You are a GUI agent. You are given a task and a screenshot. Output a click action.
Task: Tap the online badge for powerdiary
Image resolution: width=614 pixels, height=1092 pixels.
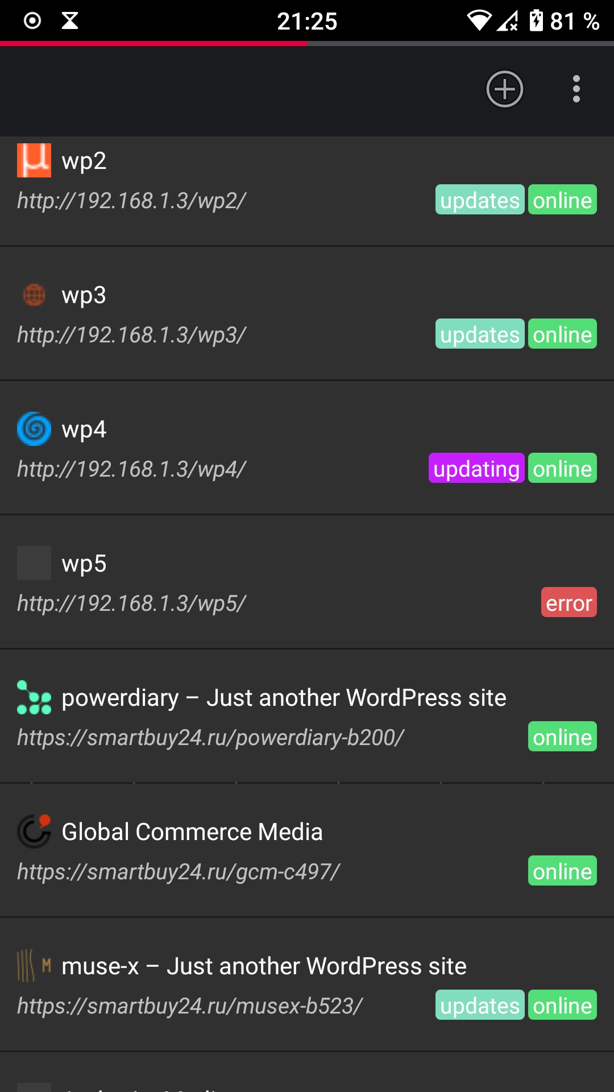tap(562, 737)
